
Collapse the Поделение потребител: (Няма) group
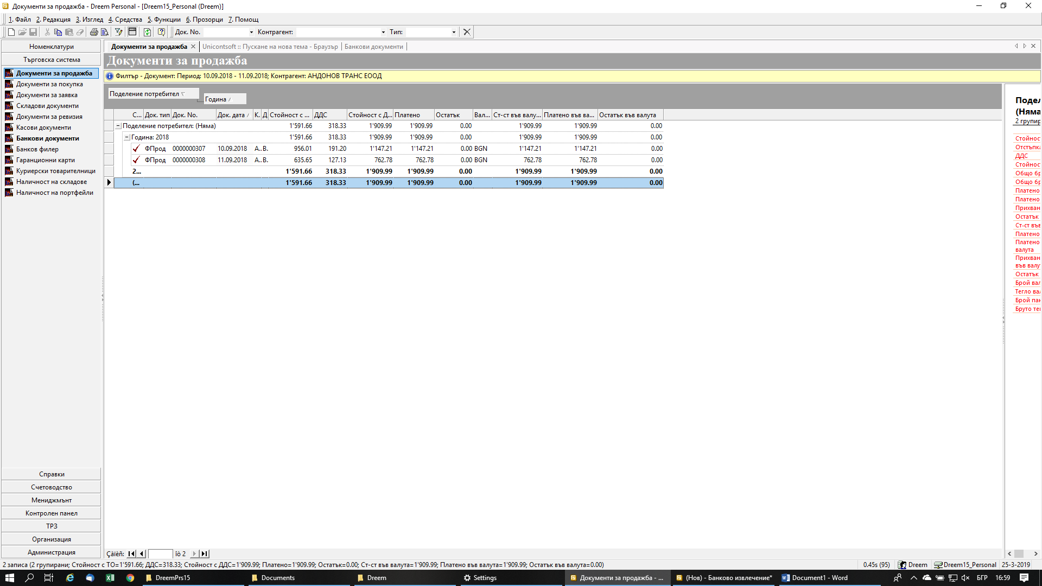(x=118, y=126)
